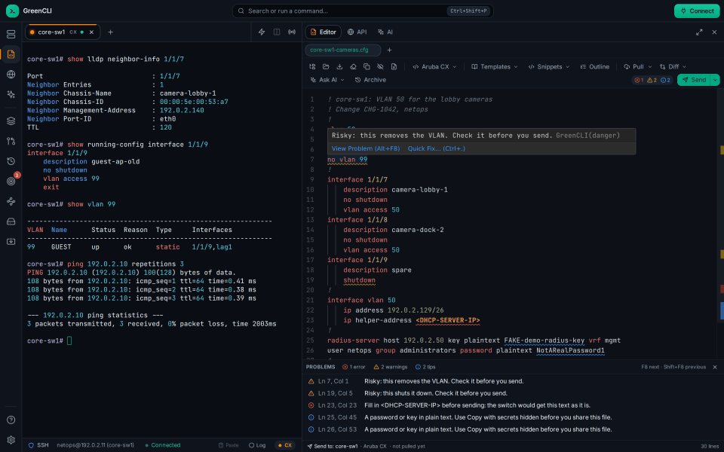Open the config editor sidebar icon

click(x=11, y=54)
